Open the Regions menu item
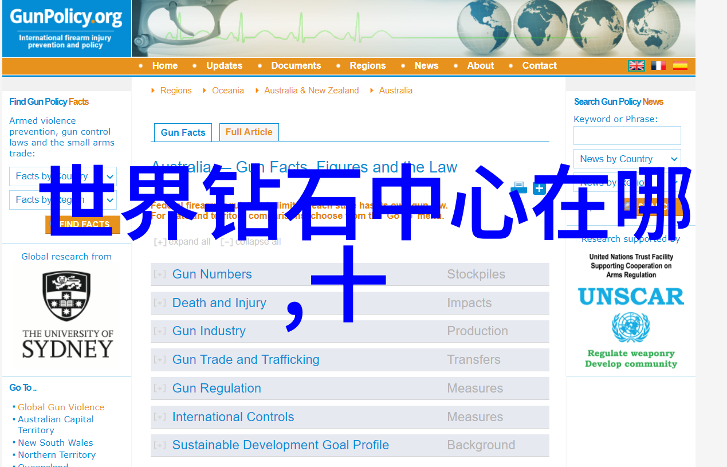The image size is (727, 467). (x=368, y=66)
